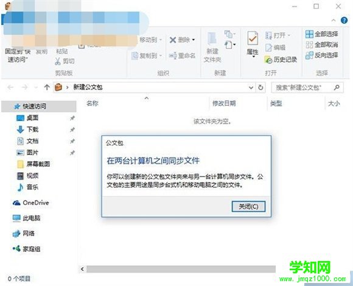
Task: Click the blue Help question mark icon
Action: [x=344, y=21]
